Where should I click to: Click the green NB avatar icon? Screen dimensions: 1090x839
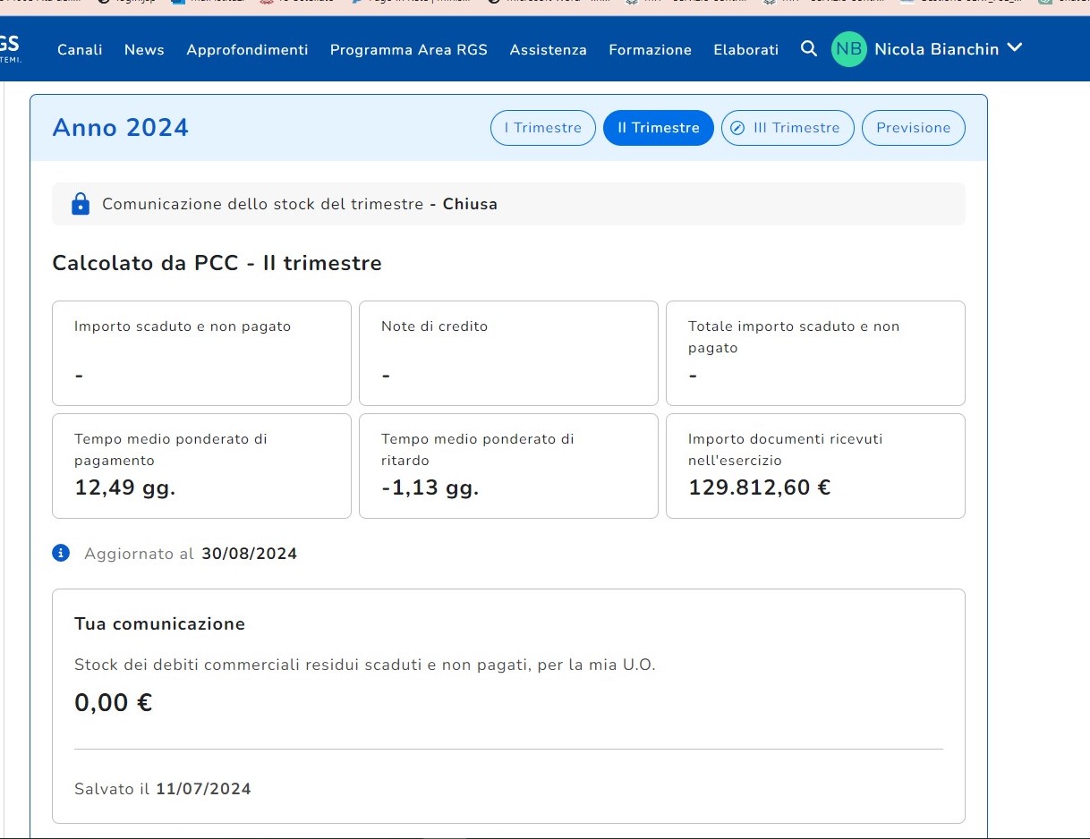(849, 49)
